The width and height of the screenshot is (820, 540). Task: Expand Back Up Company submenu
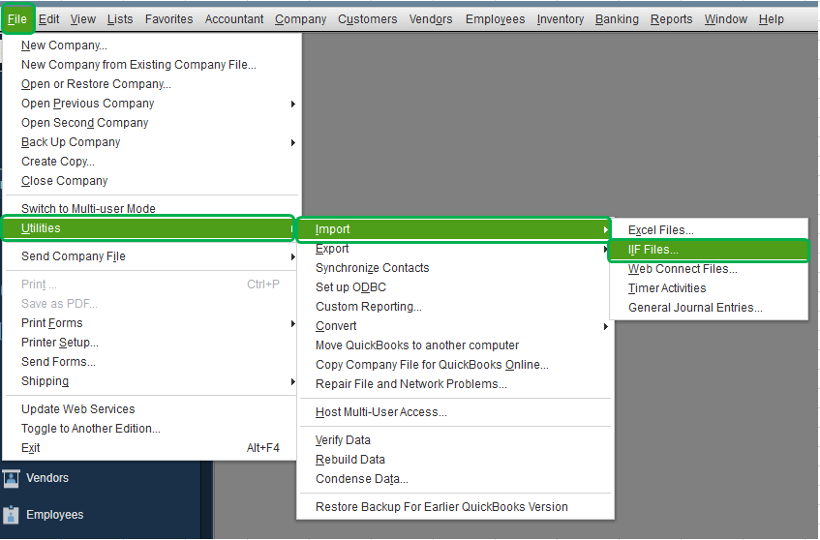151,142
